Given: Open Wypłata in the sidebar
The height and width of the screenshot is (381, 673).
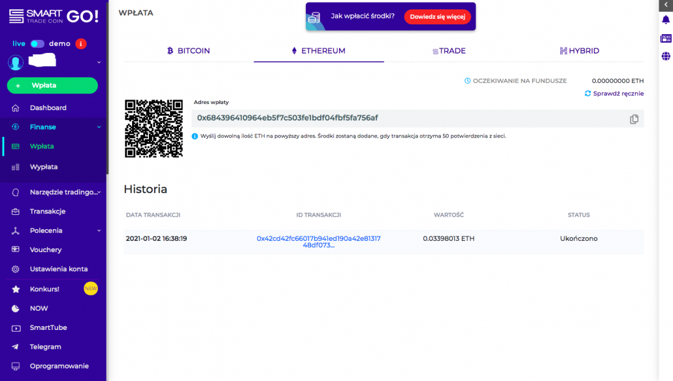Looking at the screenshot, I should (x=44, y=167).
